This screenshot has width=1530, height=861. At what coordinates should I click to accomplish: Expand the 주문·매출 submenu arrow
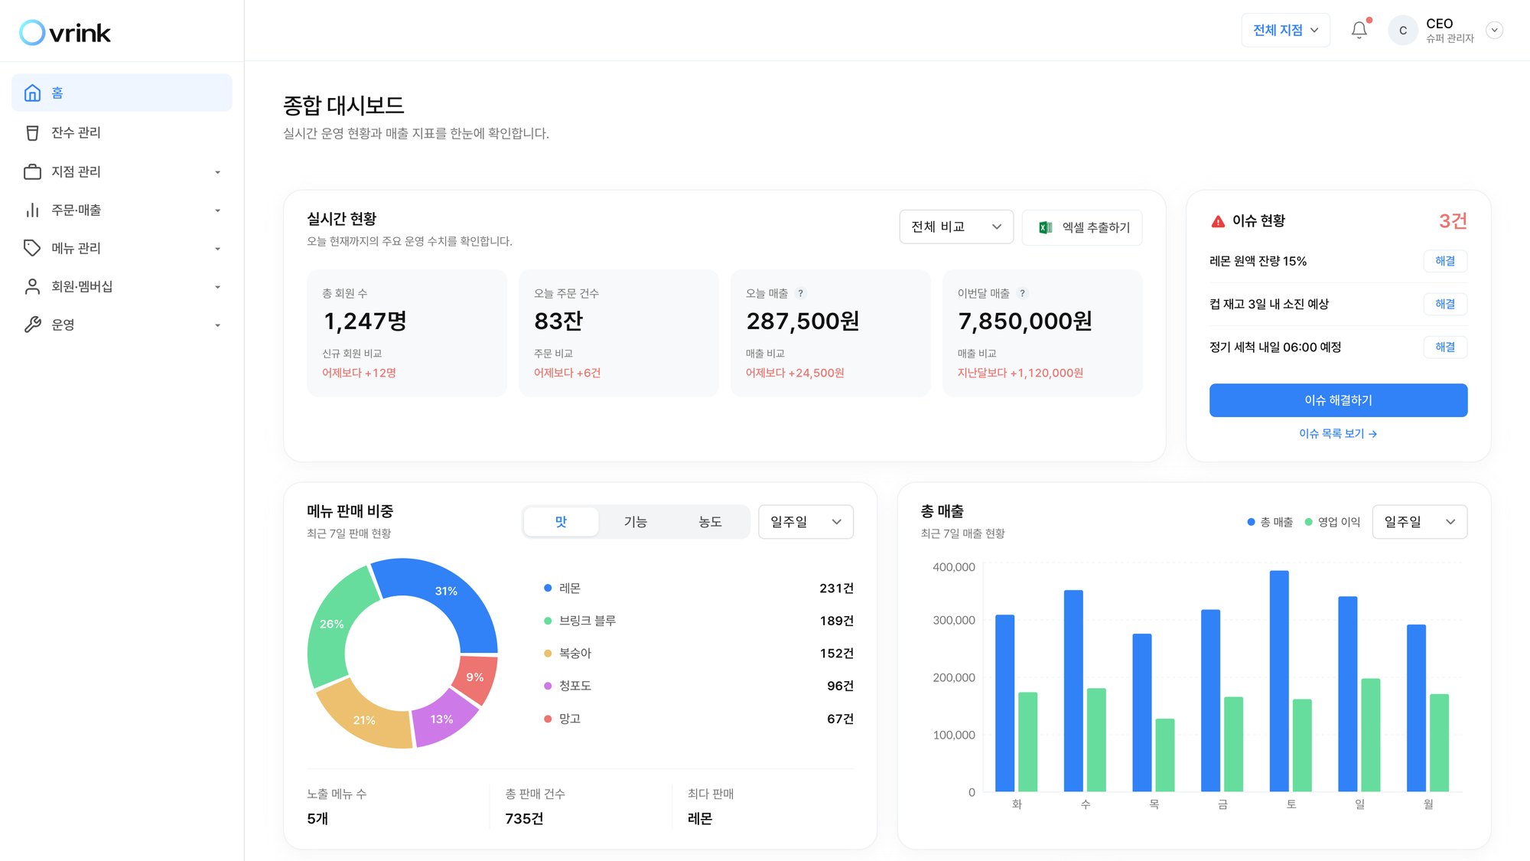pos(217,210)
